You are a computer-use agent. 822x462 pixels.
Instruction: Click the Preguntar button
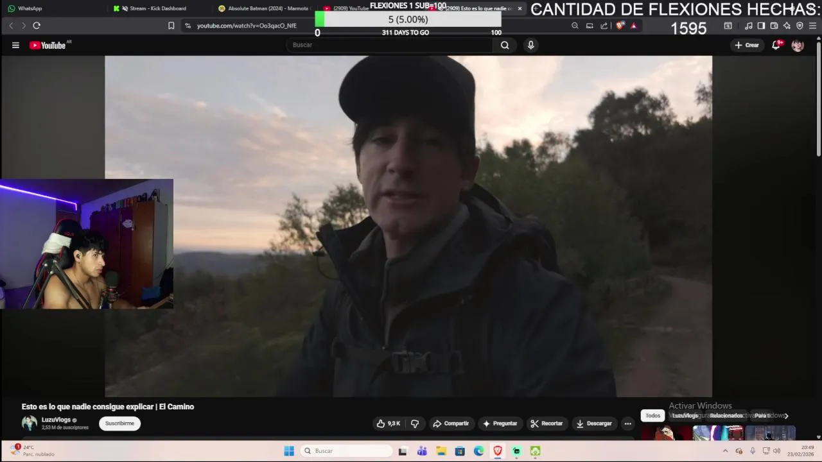pyautogui.click(x=500, y=424)
